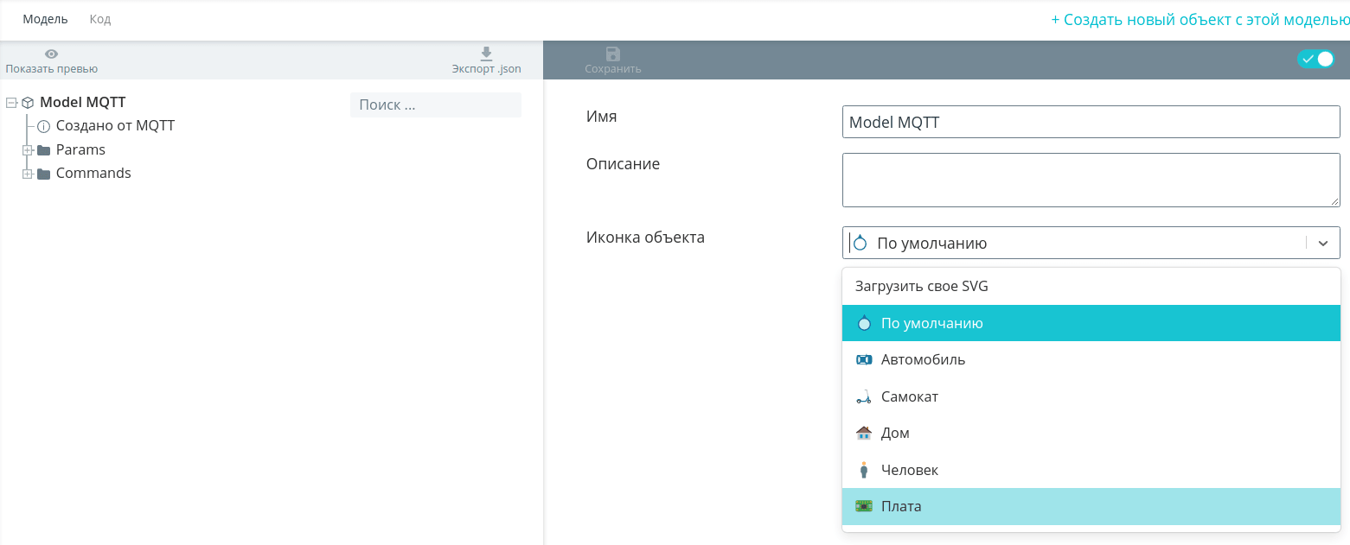
Task: Click the Описание textarea resize grip
Action: (x=1334, y=200)
